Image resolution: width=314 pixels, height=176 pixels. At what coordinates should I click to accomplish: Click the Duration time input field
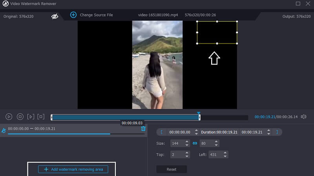pos(219,132)
